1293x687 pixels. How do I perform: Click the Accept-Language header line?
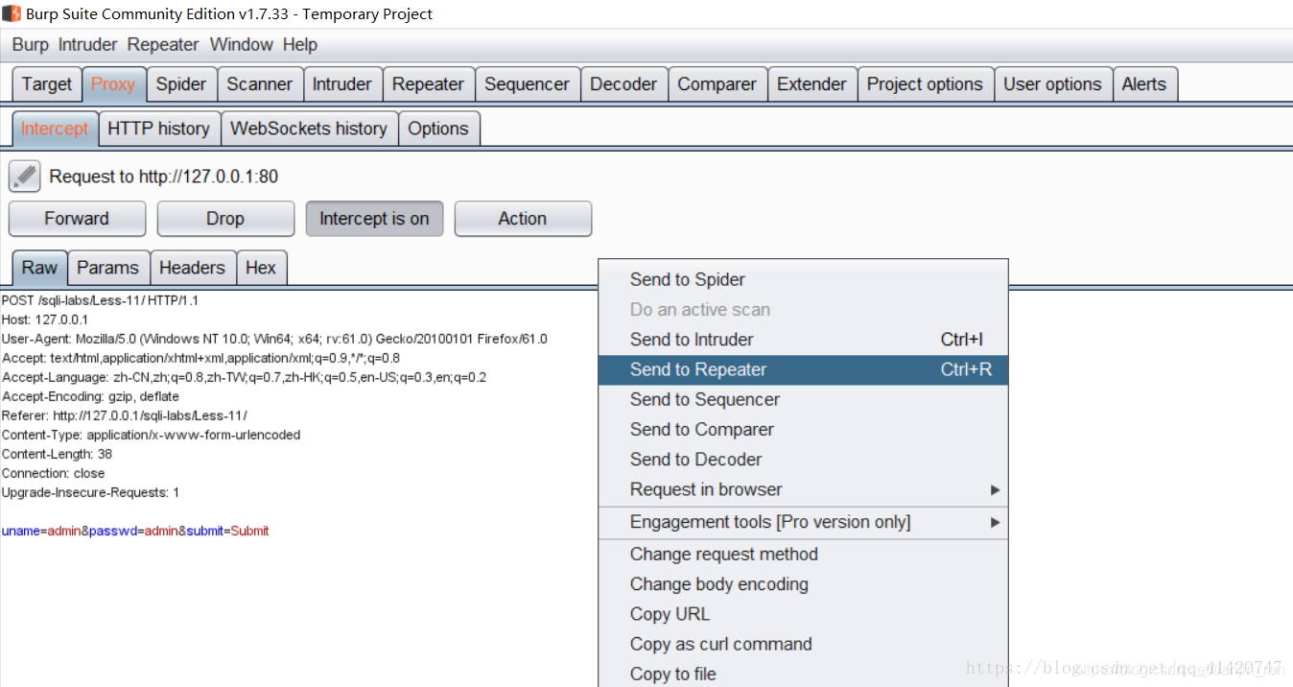tap(244, 377)
